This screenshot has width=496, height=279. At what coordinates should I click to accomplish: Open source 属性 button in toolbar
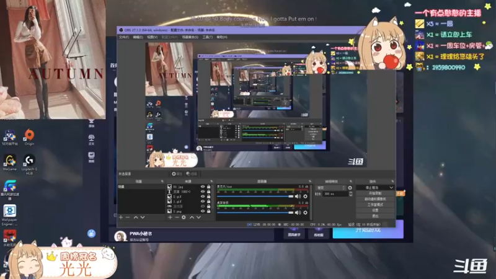[x=177, y=174]
